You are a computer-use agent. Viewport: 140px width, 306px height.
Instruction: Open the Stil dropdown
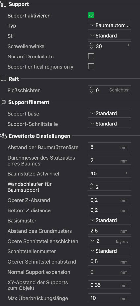pyautogui.click(x=110, y=36)
